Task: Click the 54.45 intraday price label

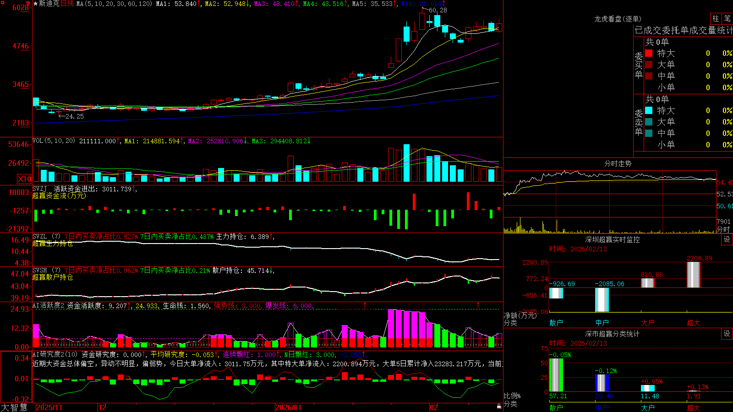Action: pos(725,182)
